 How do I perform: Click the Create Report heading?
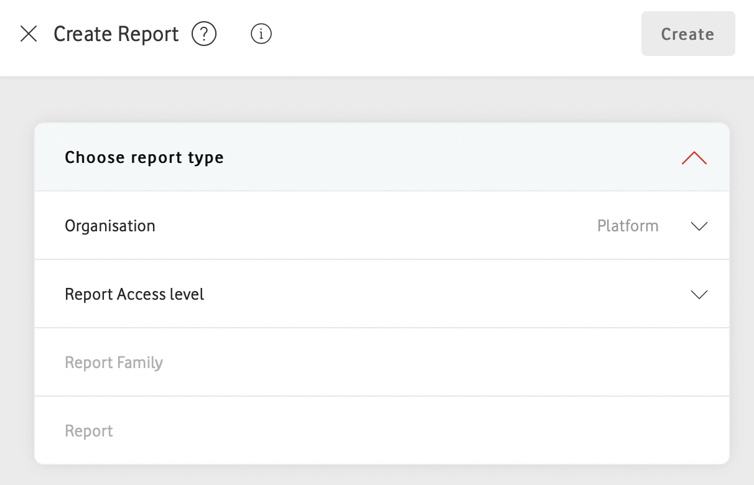116,34
